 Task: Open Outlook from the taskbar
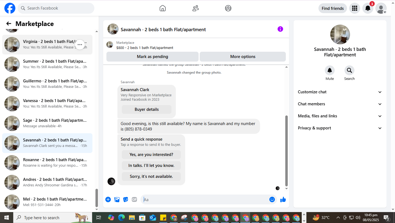click(x=153, y=218)
